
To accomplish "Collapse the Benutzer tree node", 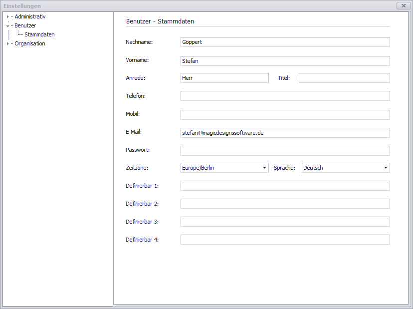I will click(7, 26).
